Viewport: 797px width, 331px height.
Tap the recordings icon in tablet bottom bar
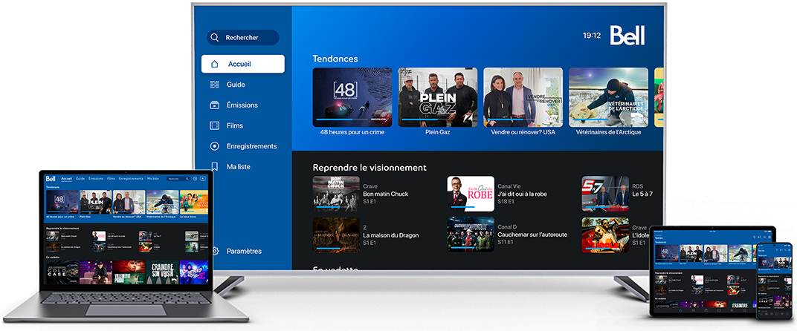[732, 310]
